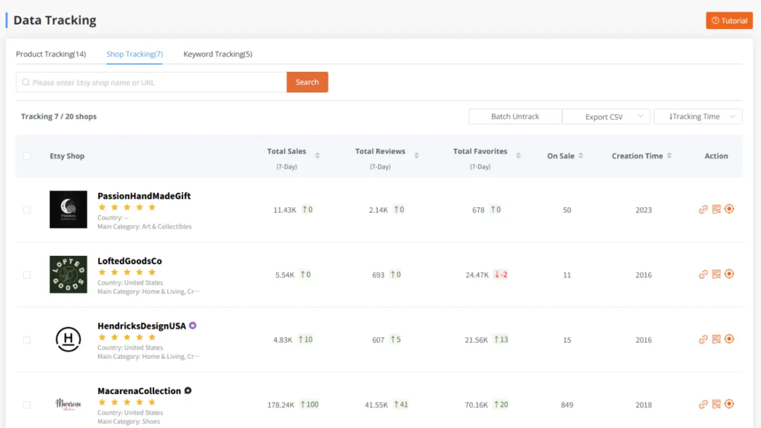
Task: Check the PassionHandMadeGift row checkbox
Action: click(27, 210)
